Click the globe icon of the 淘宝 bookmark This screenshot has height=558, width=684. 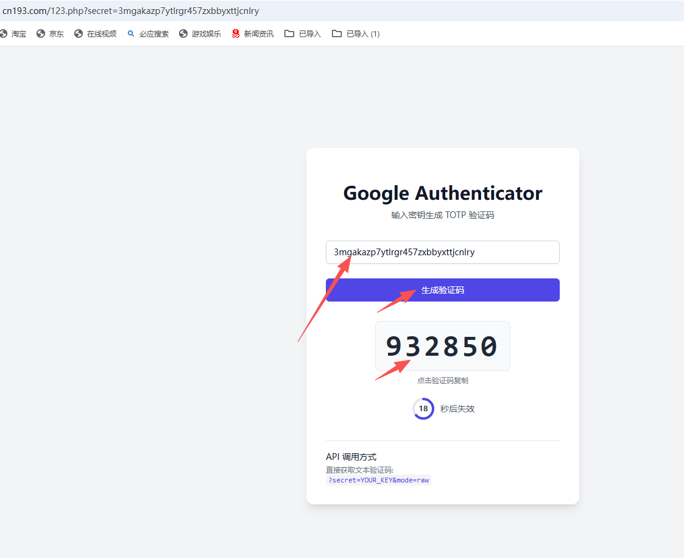click(x=3, y=34)
